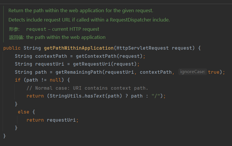Click the HttpServletRequest parameter type
The height and width of the screenshot is (146, 232).
tap(142, 48)
